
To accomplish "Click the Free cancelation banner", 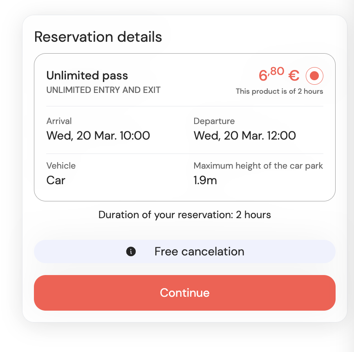I will tap(185, 252).
